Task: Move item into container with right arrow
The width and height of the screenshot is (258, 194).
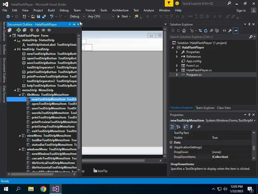Action: coord(49,30)
